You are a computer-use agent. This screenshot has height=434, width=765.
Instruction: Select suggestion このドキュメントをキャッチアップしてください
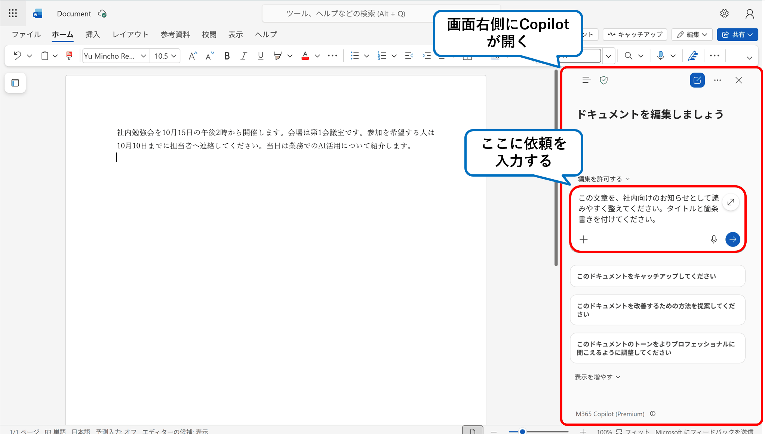click(x=657, y=276)
